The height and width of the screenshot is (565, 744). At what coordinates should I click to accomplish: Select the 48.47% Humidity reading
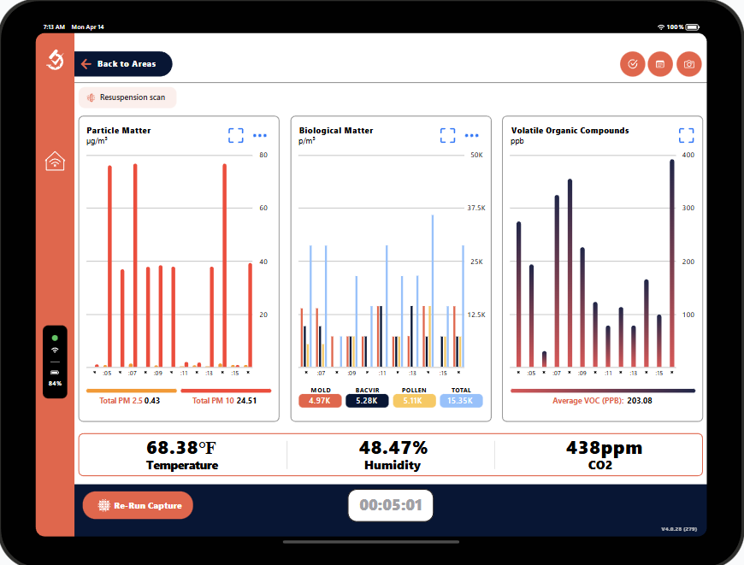[393, 455]
